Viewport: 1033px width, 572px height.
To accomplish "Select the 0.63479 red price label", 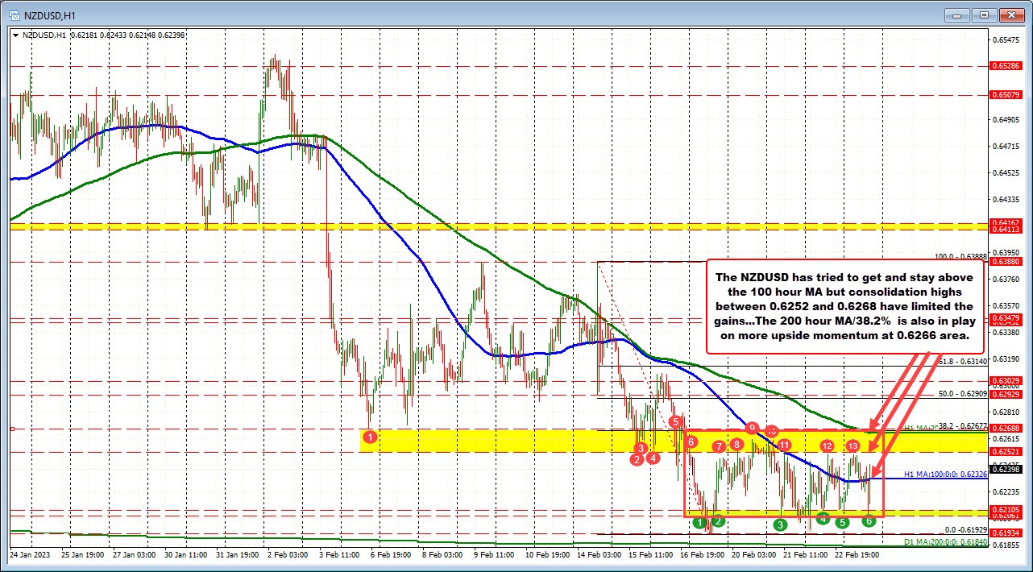I will (x=1006, y=320).
